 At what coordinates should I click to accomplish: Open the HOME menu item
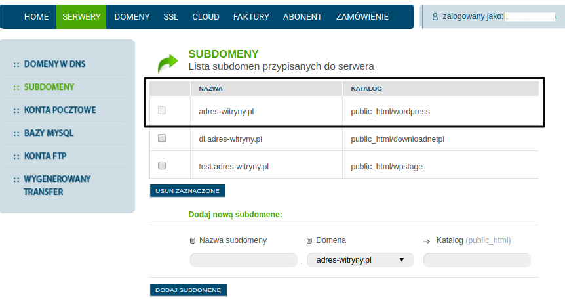coord(37,17)
